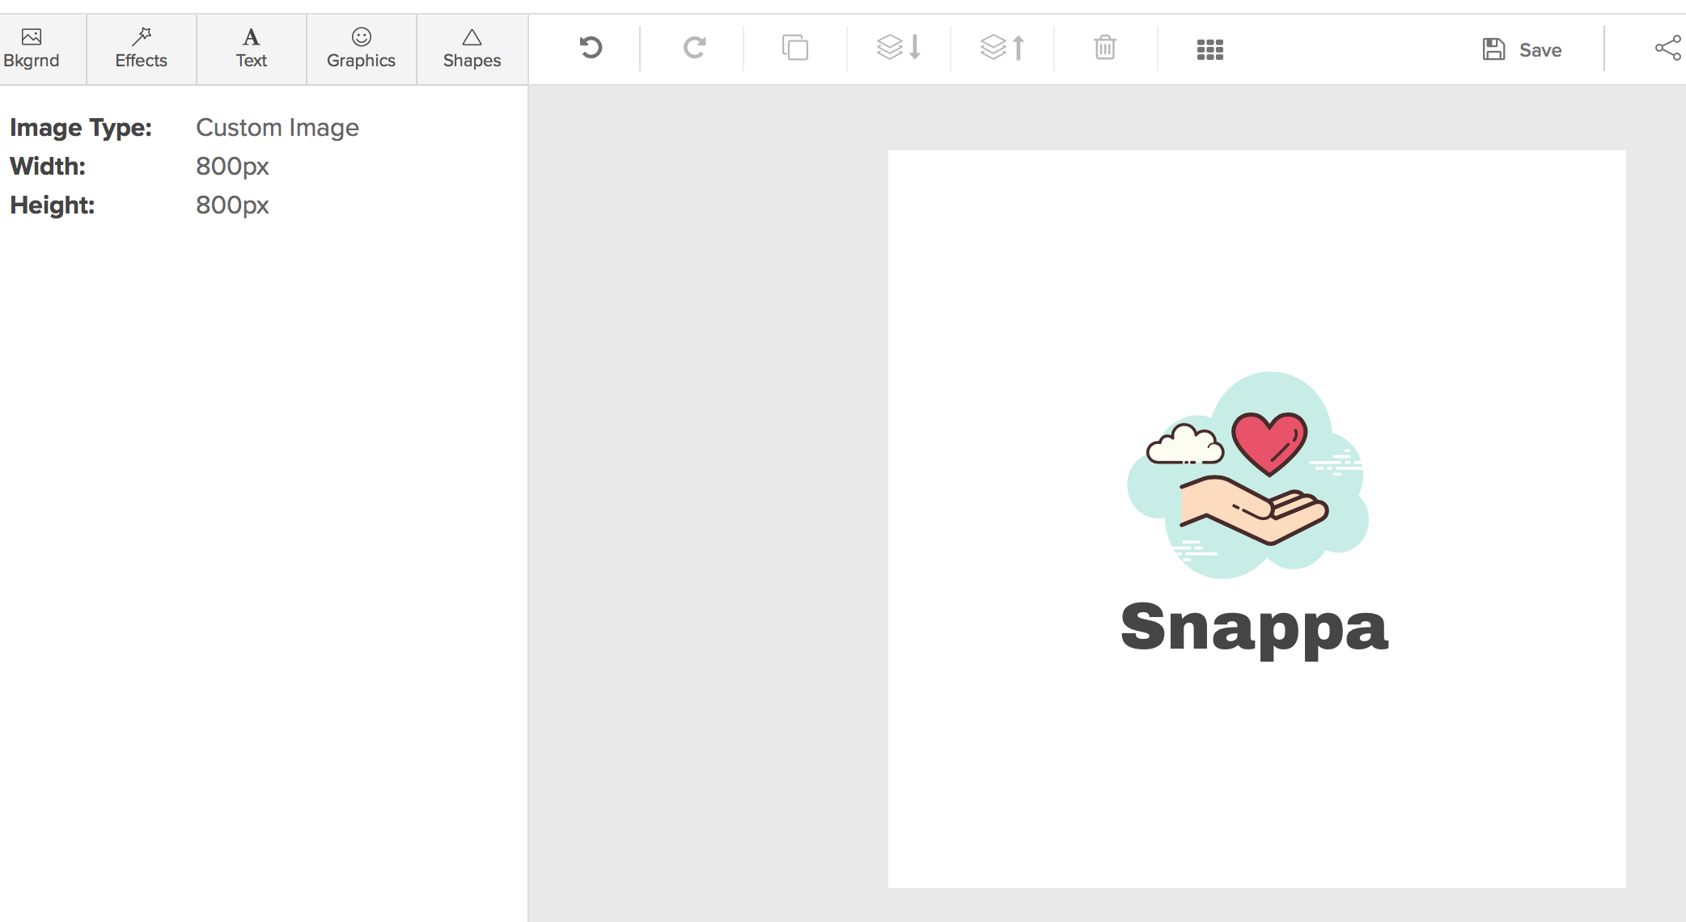Screen dimensions: 1686x922
Task: Select the heart-in-hand graphic on canvas
Action: click(x=1248, y=475)
